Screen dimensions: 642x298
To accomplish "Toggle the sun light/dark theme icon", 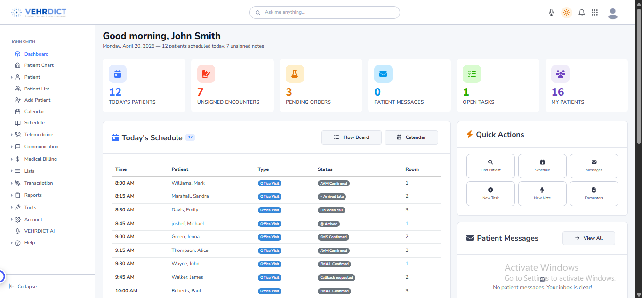I will (x=567, y=13).
